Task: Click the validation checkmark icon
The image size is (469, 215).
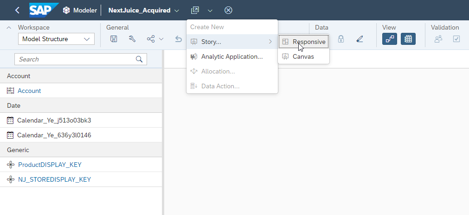Action: (x=456, y=39)
